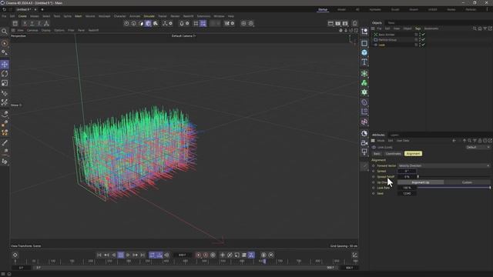Select the Move tool in left toolbar

coord(5,65)
